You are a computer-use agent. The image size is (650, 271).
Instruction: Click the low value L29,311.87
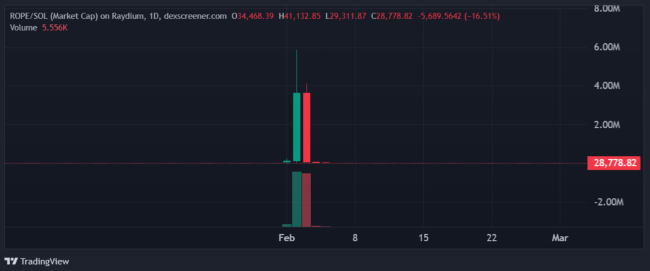[x=346, y=16]
